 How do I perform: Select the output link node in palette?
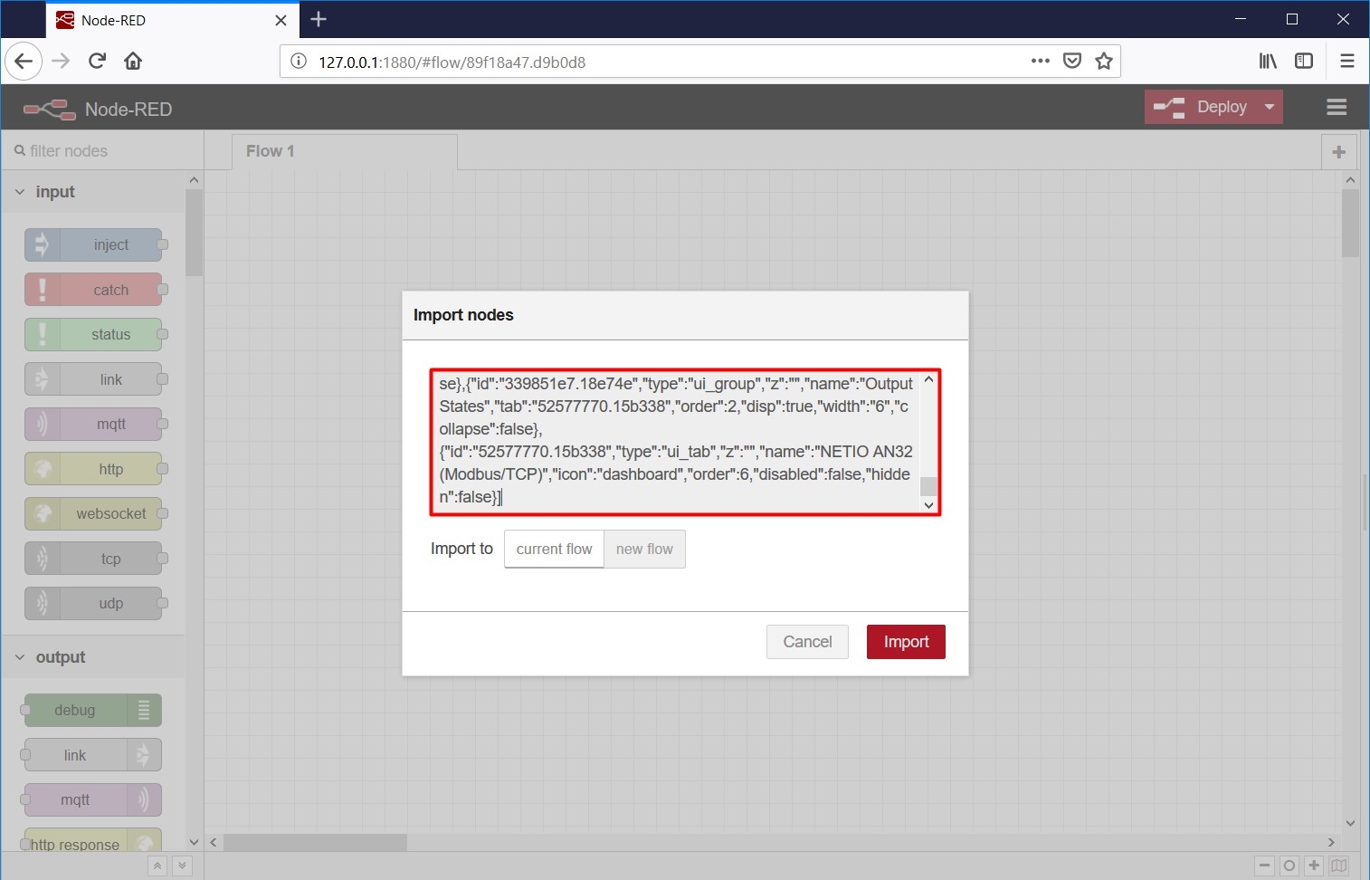click(93, 755)
